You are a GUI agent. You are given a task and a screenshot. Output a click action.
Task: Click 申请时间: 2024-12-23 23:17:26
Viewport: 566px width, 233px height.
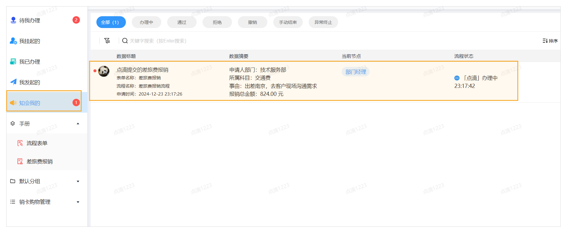(149, 94)
